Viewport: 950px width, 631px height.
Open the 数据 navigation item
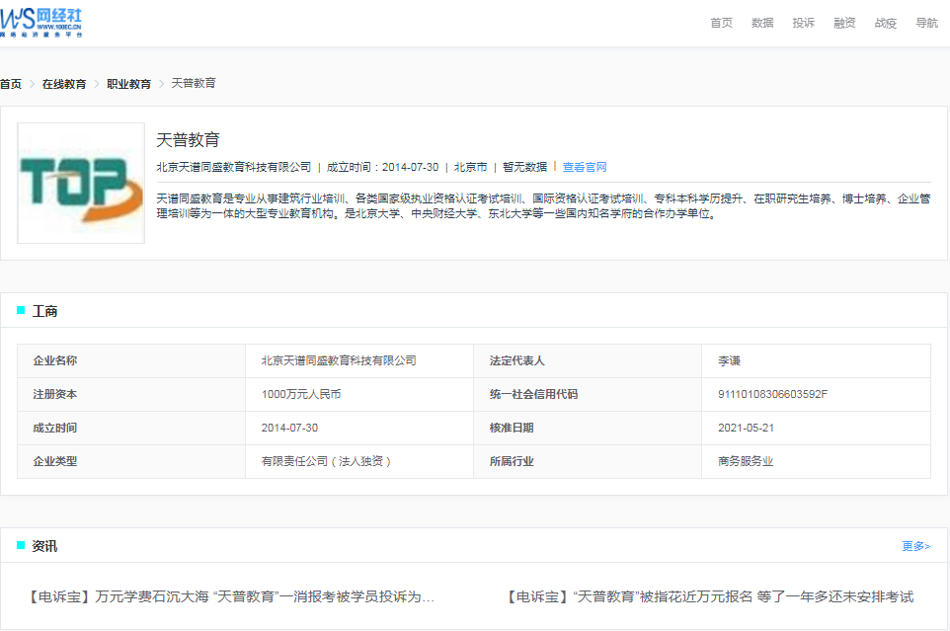coord(762,23)
